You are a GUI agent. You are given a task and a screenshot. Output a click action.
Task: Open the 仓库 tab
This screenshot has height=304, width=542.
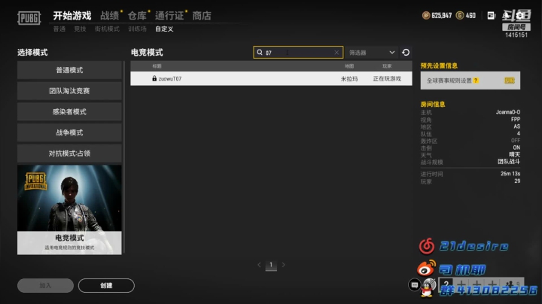[x=137, y=16]
